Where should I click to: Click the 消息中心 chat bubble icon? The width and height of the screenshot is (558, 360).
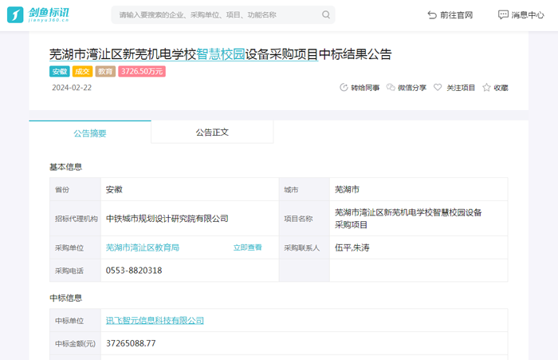503,15
